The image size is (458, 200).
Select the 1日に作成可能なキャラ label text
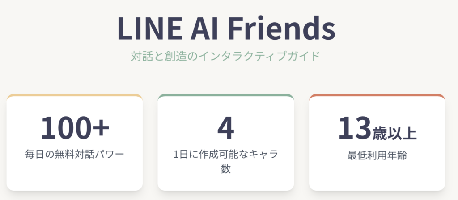point(226,155)
